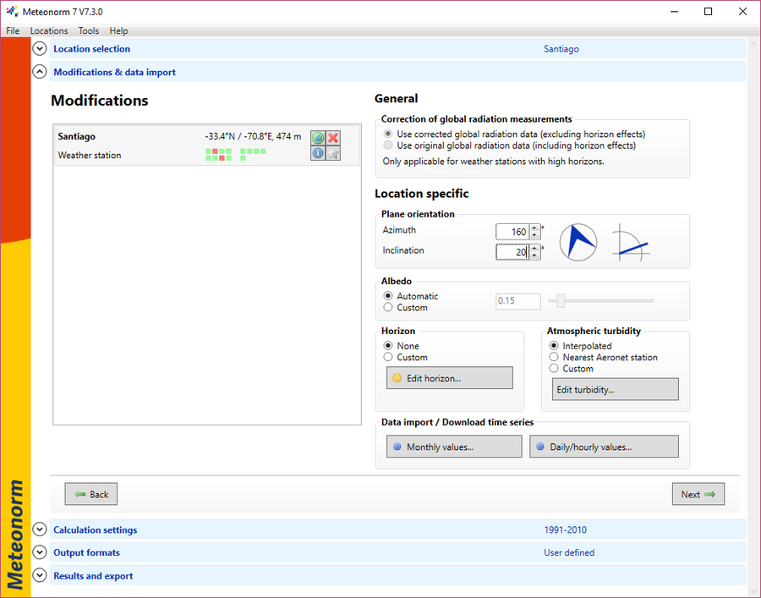This screenshot has width=761, height=598.
Task: Select Custom horizon option
Action: (388, 357)
